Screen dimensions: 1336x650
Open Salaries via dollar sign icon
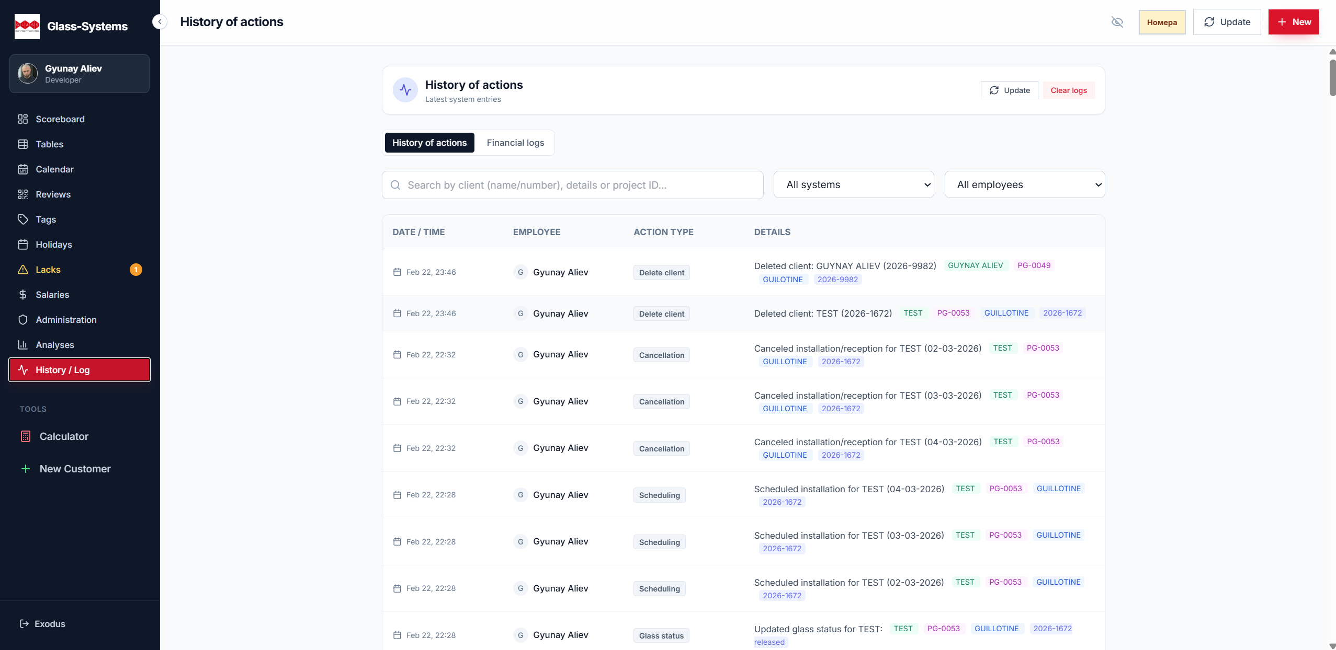pyautogui.click(x=22, y=295)
